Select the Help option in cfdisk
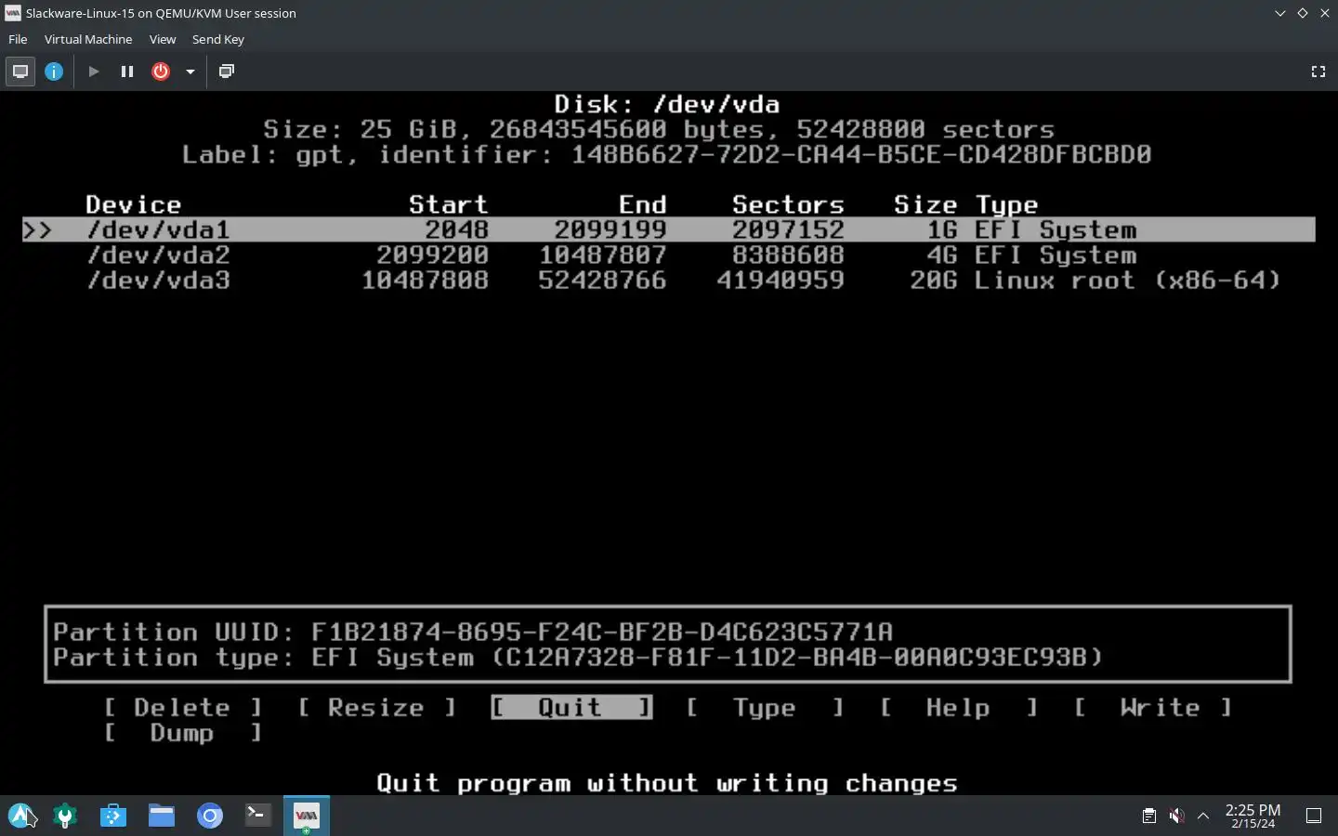 click(x=959, y=708)
